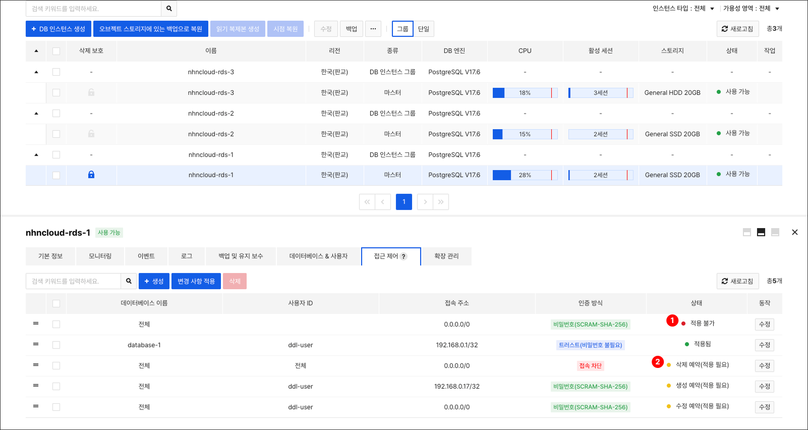Open the more actions ellipsis button
This screenshot has height=430, width=808.
click(x=373, y=29)
